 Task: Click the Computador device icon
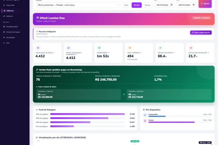tap(145, 115)
